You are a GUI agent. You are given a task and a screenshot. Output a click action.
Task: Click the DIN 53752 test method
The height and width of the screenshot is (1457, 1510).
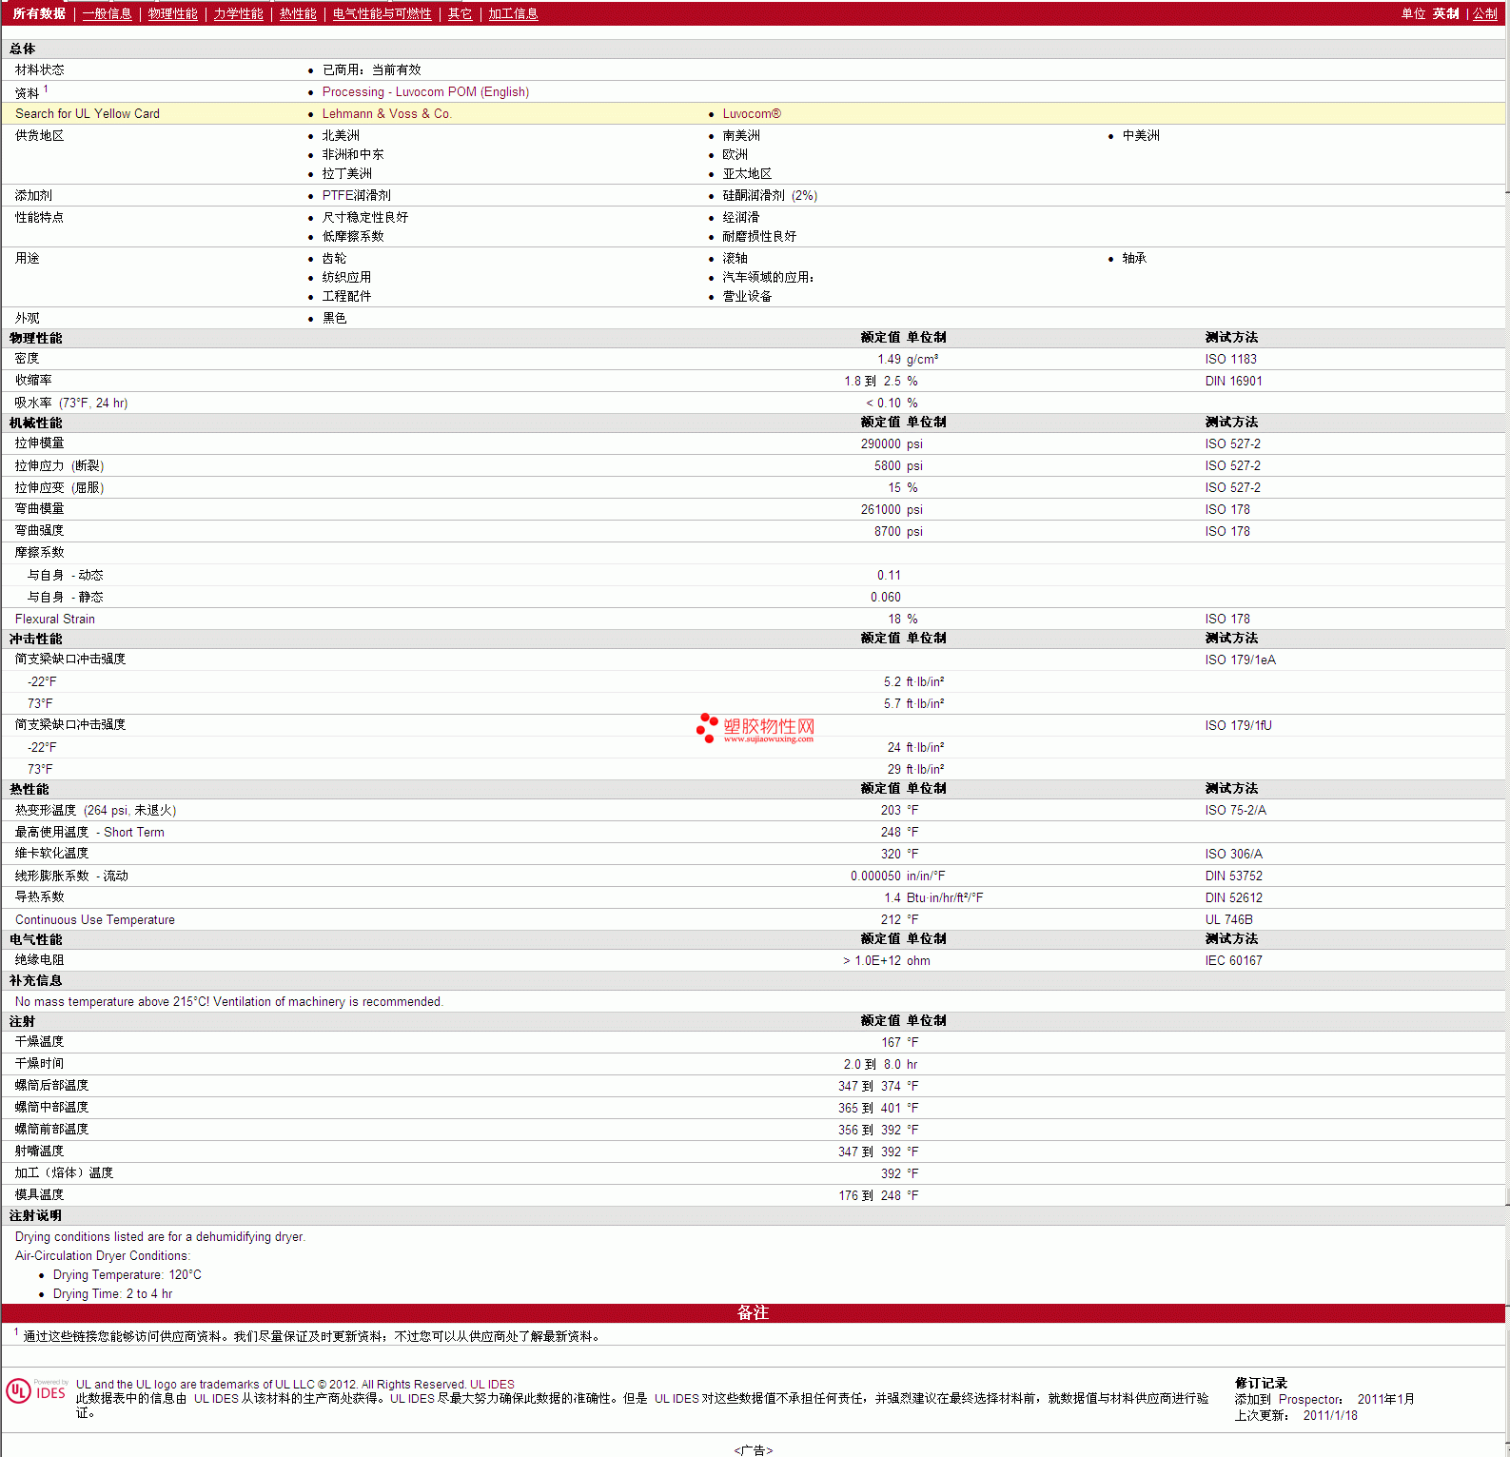(x=1233, y=876)
